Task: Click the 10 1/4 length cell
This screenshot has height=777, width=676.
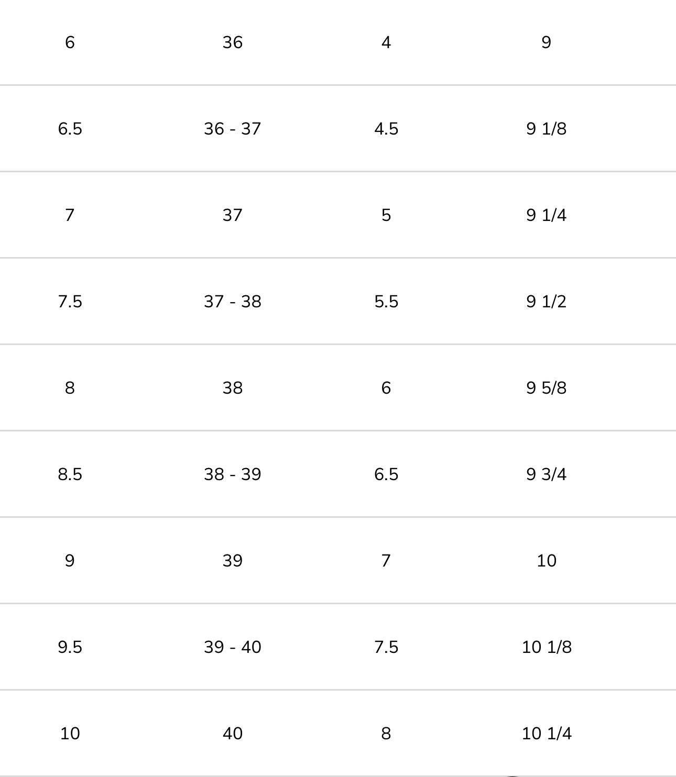Action: [546, 734]
